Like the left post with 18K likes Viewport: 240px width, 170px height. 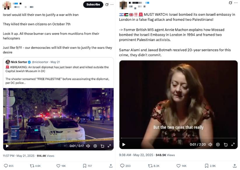coord(61,166)
